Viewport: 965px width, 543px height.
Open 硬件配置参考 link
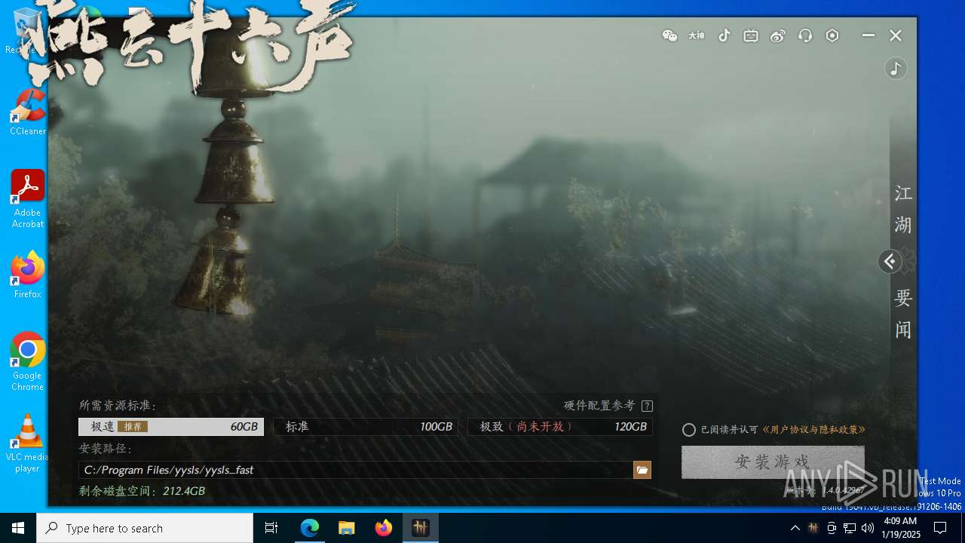[599, 406]
